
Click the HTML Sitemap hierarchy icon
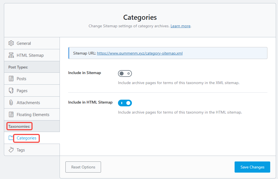click(x=11, y=55)
